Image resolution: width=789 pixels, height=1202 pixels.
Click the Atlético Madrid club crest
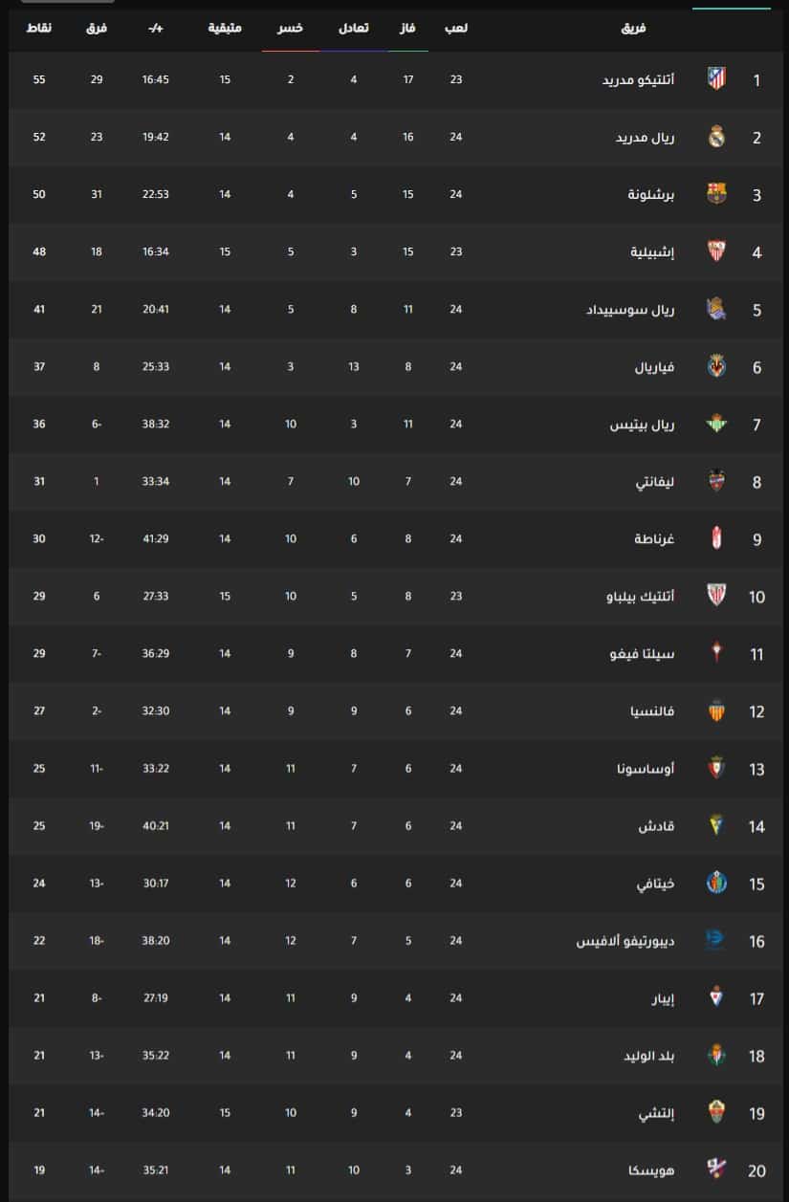point(716,79)
